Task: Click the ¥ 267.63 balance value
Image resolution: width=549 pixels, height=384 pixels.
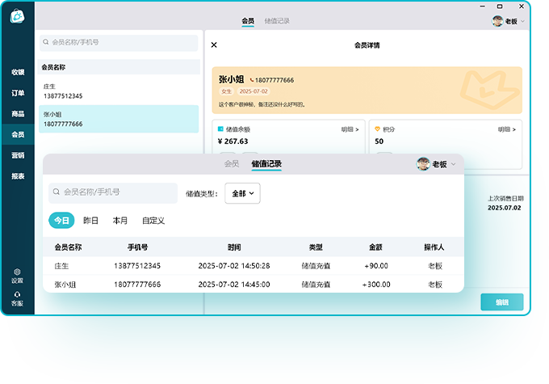Action: 233,141
